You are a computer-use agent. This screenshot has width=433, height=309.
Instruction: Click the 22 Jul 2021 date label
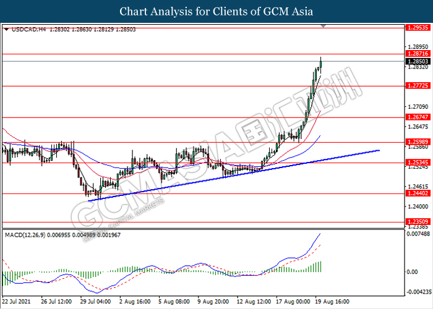(x=17, y=302)
